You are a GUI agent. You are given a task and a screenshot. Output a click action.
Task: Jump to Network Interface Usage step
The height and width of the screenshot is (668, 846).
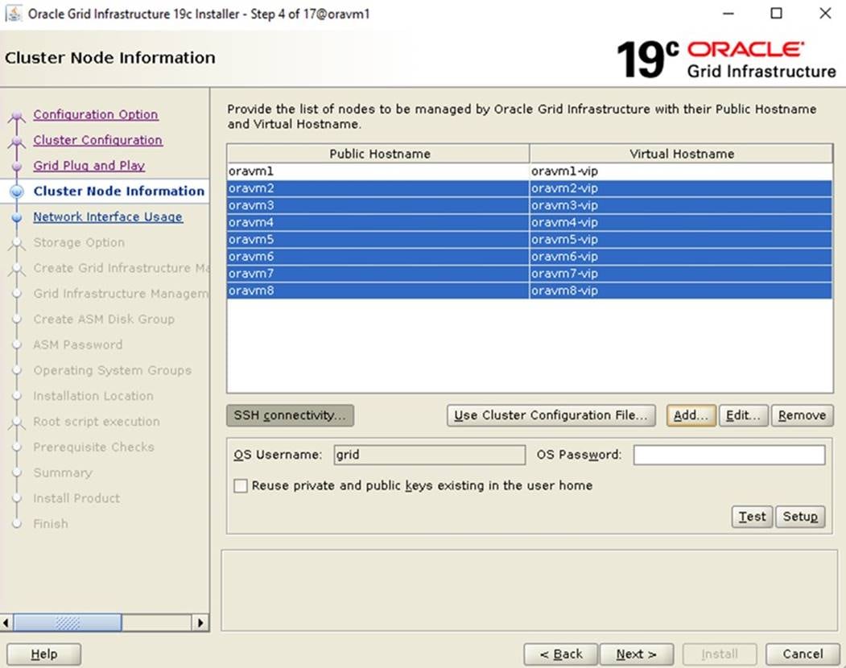coord(108,216)
